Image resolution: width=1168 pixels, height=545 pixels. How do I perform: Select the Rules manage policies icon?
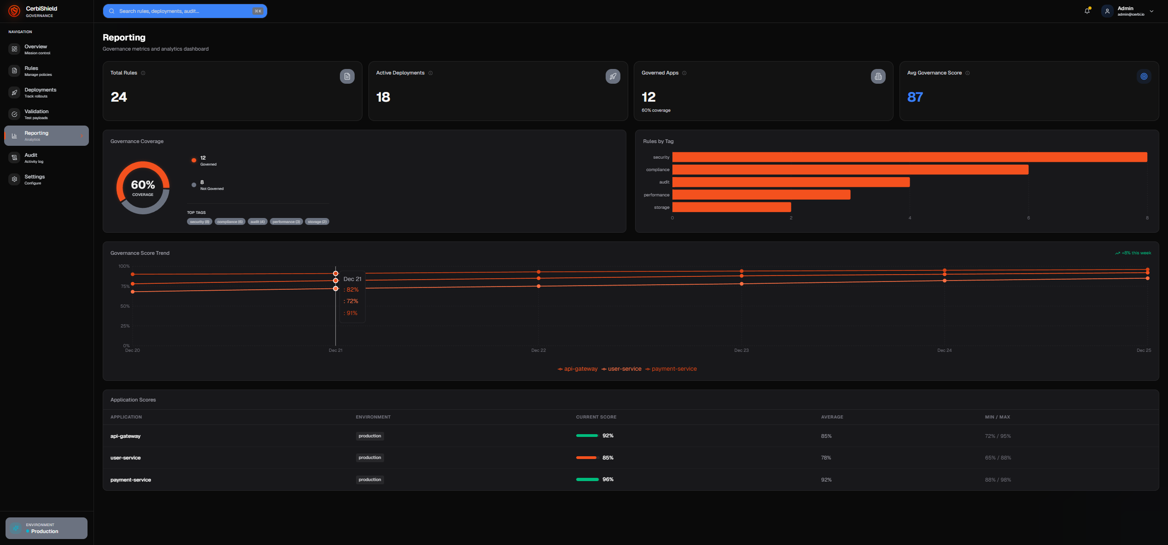pos(14,70)
